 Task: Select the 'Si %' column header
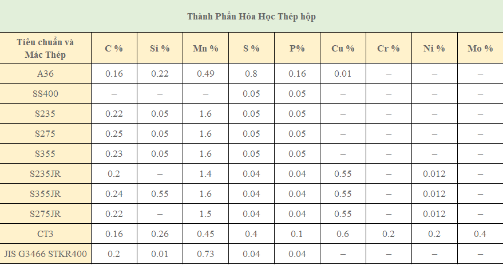point(160,49)
